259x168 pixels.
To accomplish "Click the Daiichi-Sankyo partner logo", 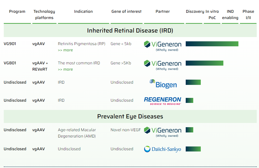I will tap(162, 149).
